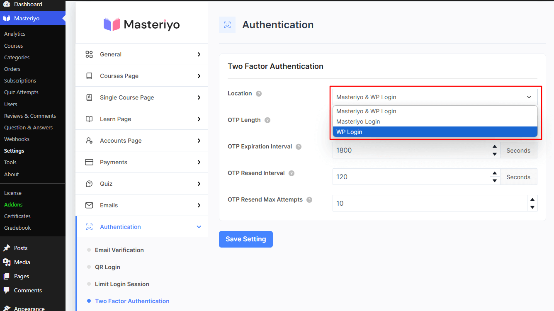Expand the Courses Page section chevron
This screenshot has height=311, width=554.
199,76
